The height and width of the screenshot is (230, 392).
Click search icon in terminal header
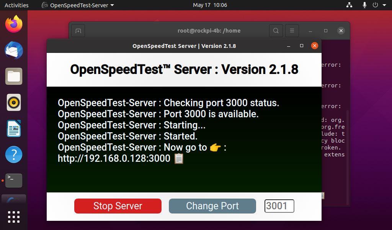[x=276, y=31]
